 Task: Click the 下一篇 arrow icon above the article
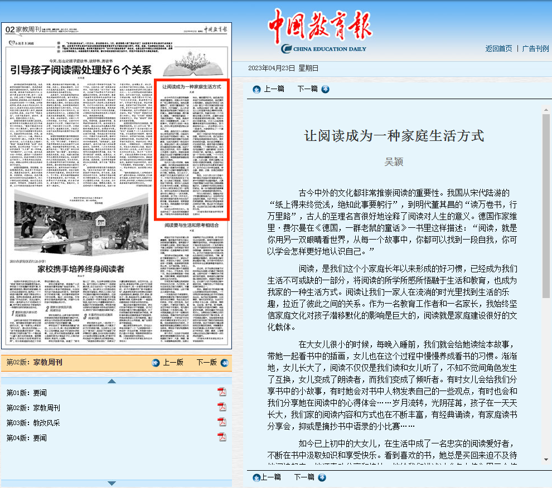click(325, 89)
